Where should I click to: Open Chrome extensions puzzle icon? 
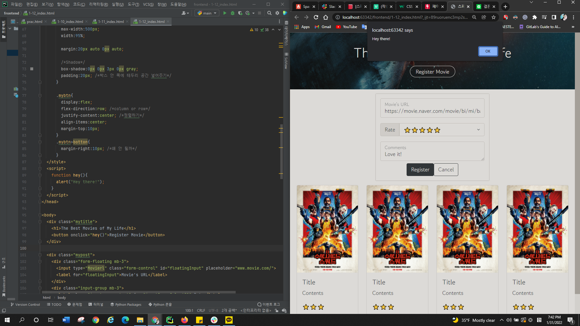[535, 17]
